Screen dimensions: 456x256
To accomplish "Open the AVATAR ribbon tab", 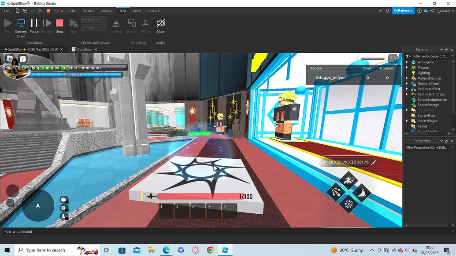I will point(107,11).
